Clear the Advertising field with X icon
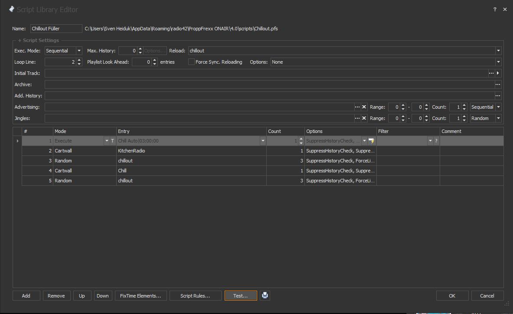This screenshot has width=513, height=314. (x=364, y=107)
